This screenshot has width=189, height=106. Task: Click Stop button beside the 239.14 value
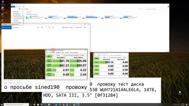click(97, 62)
